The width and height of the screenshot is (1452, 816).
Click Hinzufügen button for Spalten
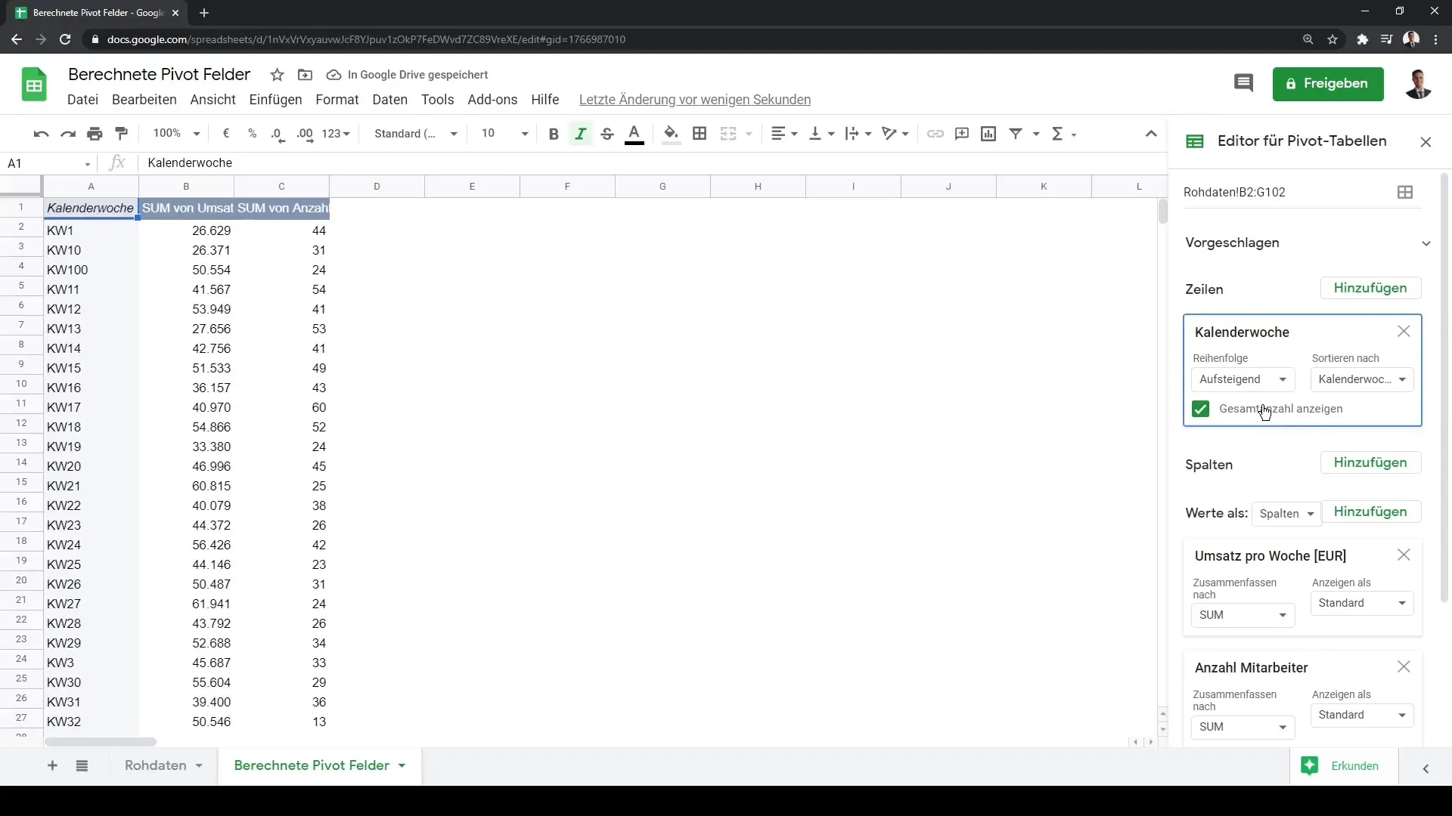point(1370,462)
